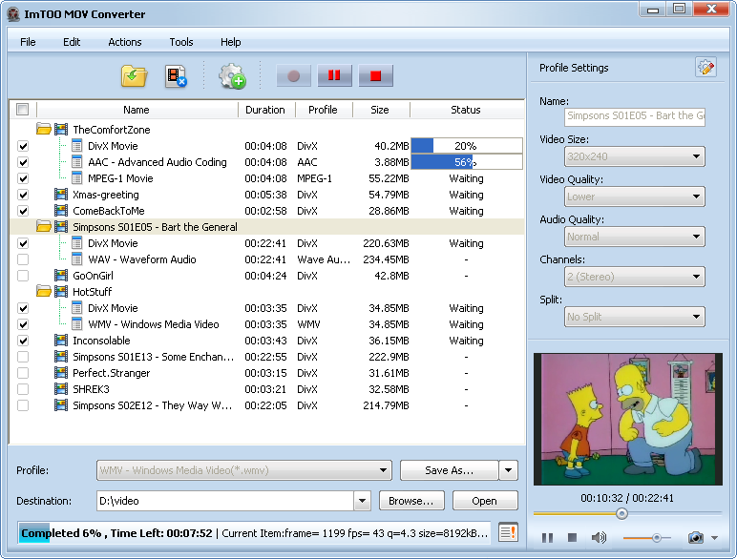
Task: Stop conversion with the red toolbar stop button
Action: pos(375,75)
